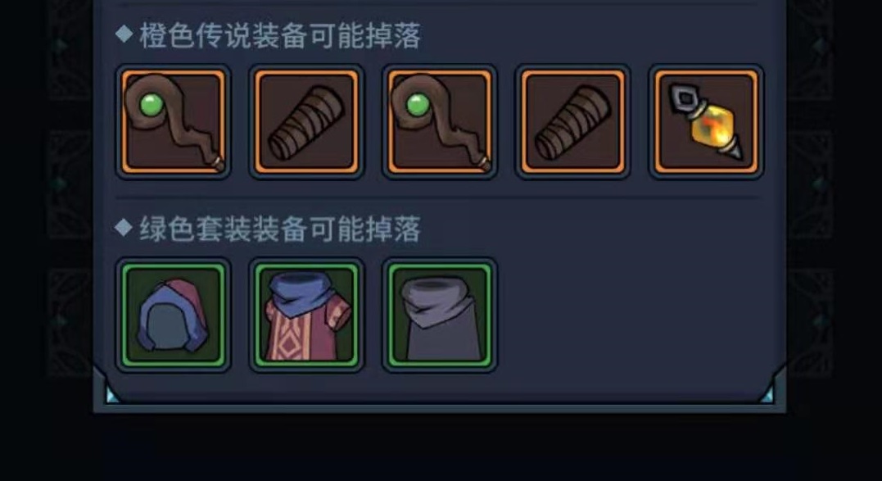Image resolution: width=882 pixels, height=481 pixels.
Task: Click the 绿色套装装备可能掉落 heading
Action: (279, 229)
